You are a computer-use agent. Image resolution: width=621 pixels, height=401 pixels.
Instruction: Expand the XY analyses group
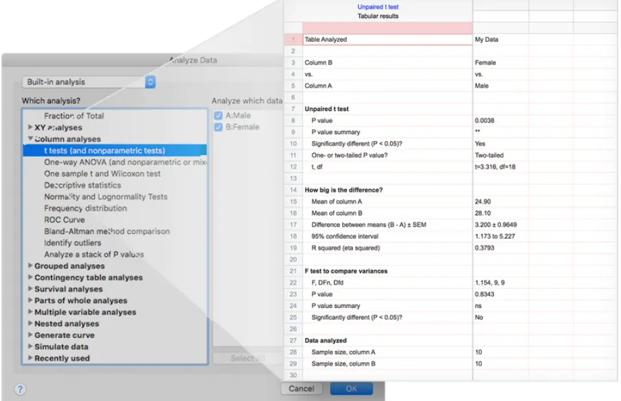click(x=30, y=127)
